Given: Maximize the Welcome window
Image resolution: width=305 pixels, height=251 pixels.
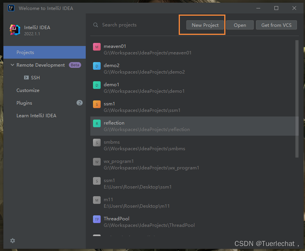Looking at the screenshot, I should (x=276, y=8).
